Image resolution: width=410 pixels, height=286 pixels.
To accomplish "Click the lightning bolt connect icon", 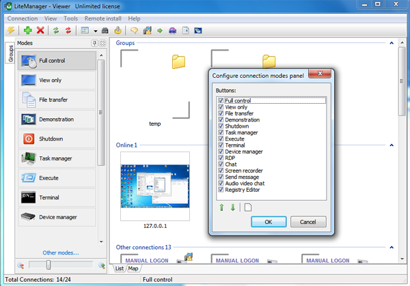I will pyautogui.click(x=11, y=30).
